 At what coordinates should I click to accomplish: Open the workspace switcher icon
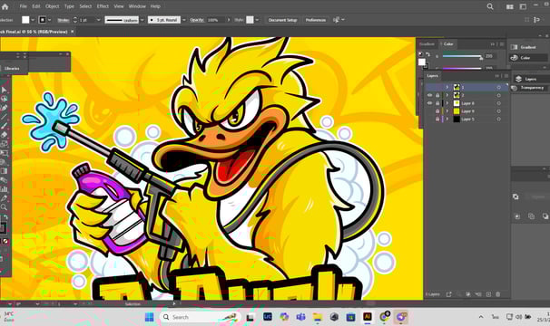(523, 6)
